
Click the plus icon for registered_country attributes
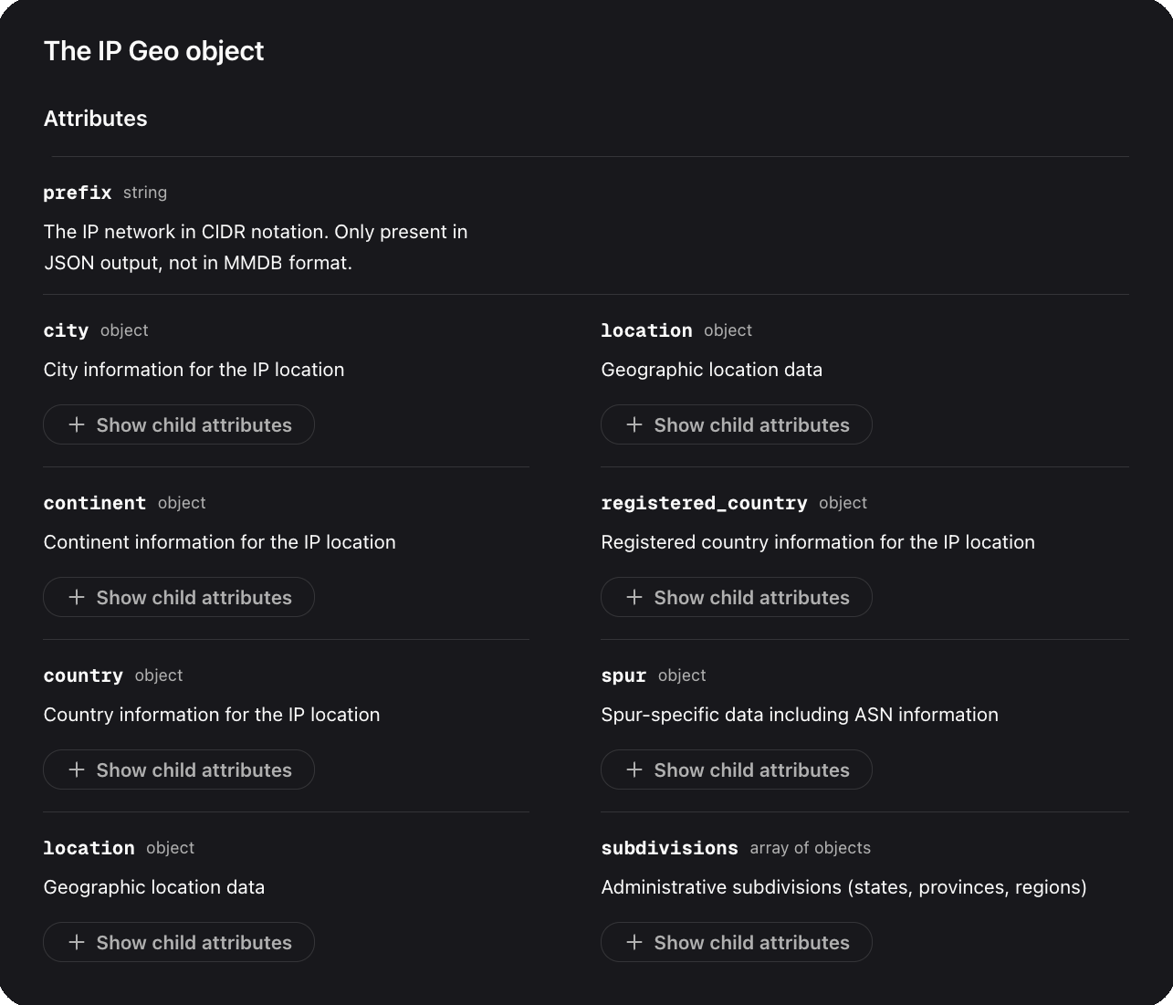pyautogui.click(x=634, y=597)
